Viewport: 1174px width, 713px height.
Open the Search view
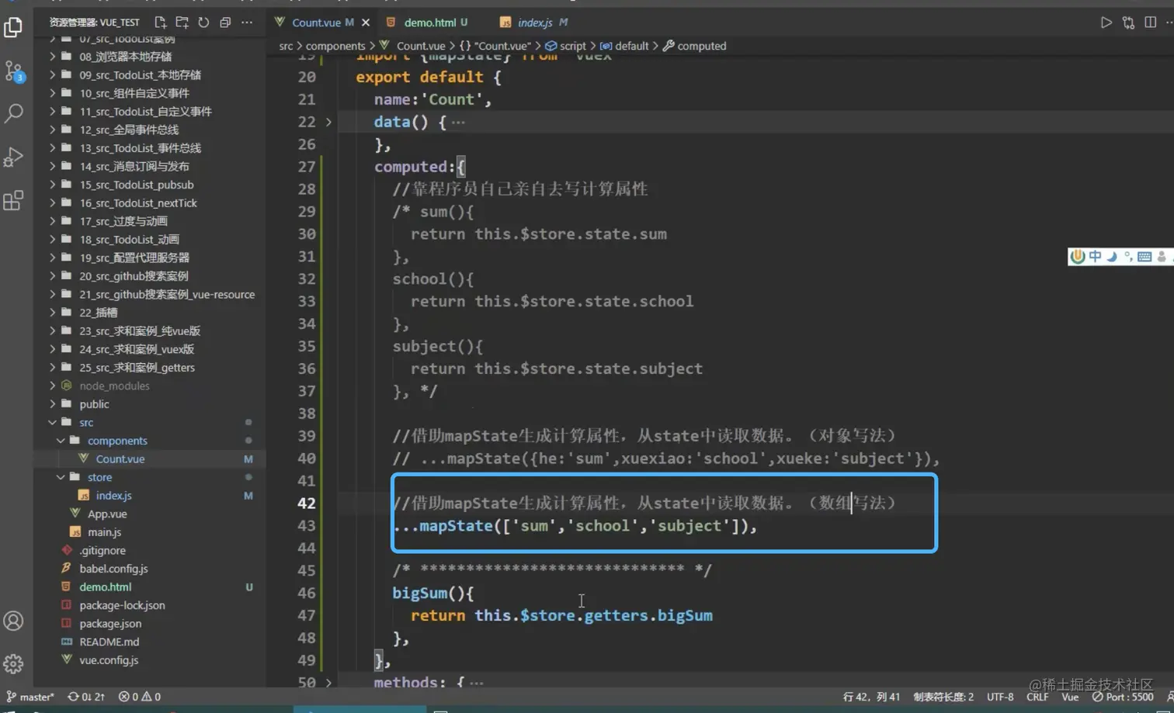click(x=13, y=113)
